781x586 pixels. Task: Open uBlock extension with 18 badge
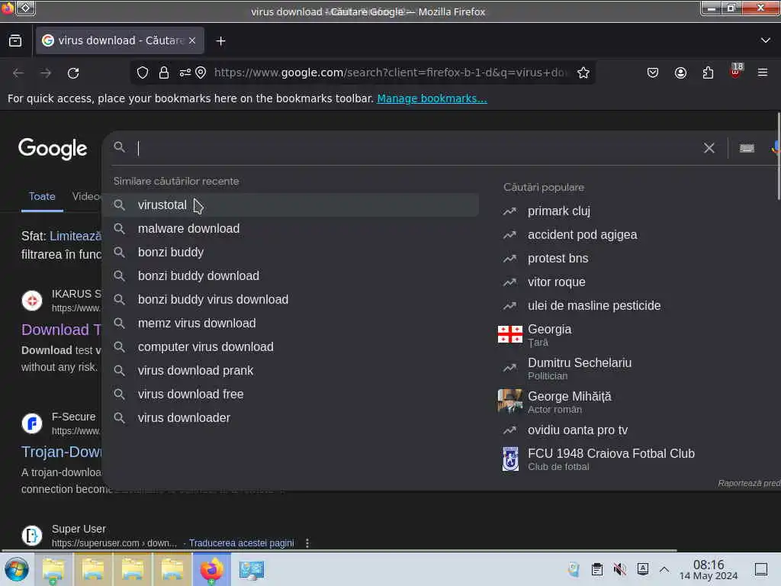(x=736, y=71)
